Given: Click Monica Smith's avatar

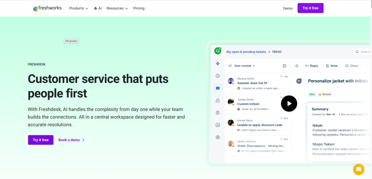Looking at the screenshot, I should 231,81.
